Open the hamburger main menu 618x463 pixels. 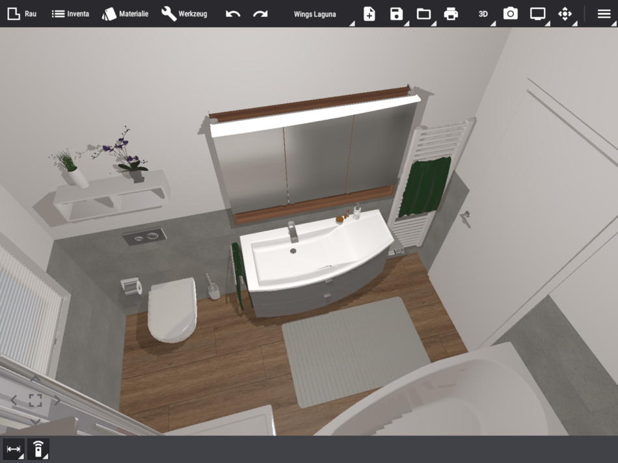click(604, 14)
